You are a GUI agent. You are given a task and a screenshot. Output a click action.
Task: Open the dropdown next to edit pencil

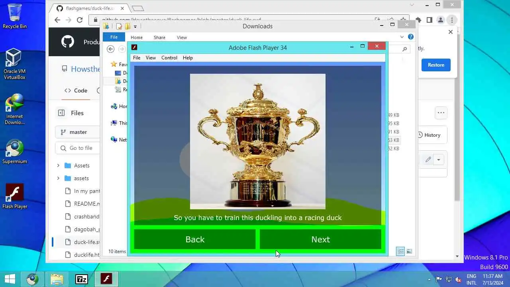click(438, 160)
